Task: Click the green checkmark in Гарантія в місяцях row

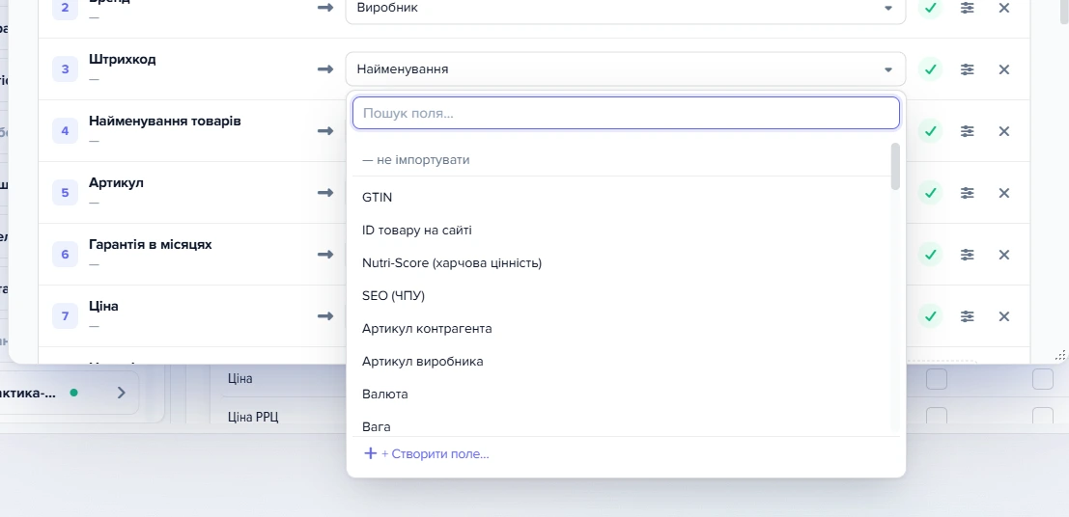Action: [931, 254]
